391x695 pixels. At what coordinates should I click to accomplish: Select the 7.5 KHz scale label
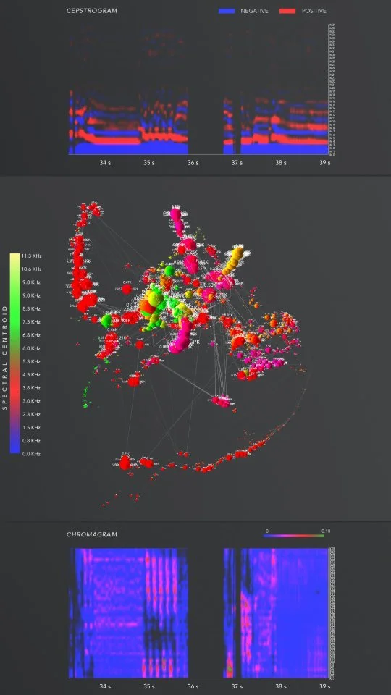tap(31, 321)
